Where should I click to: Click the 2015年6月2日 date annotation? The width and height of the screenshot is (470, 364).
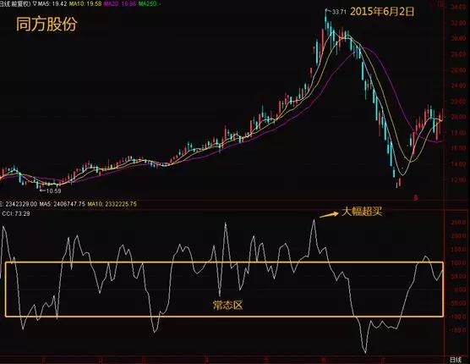coord(382,11)
